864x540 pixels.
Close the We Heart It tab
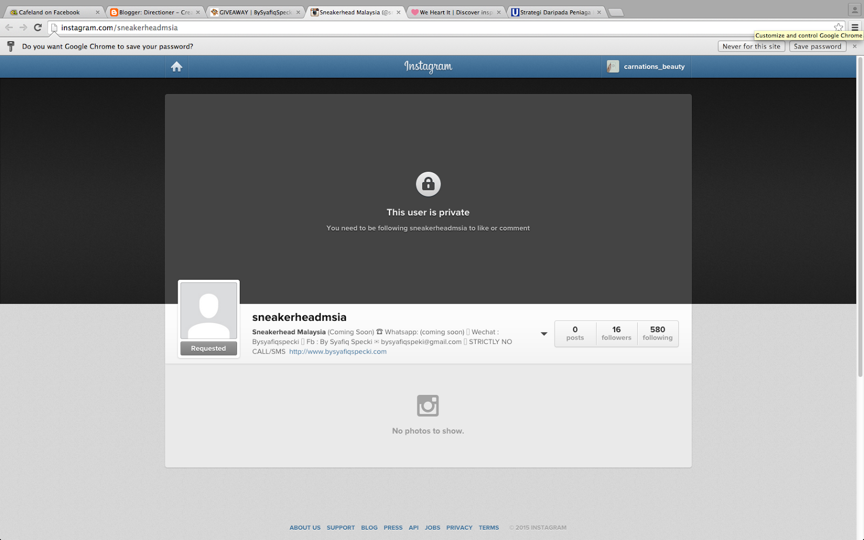(498, 12)
